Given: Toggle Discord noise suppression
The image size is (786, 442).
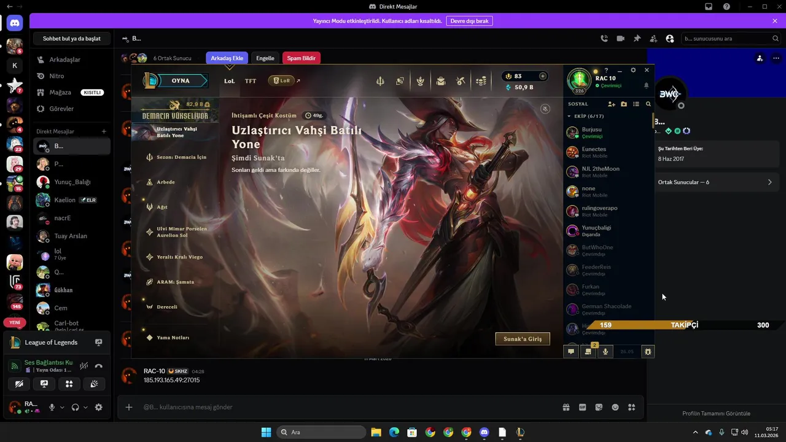Looking at the screenshot, I should pyautogui.click(x=84, y=366).
